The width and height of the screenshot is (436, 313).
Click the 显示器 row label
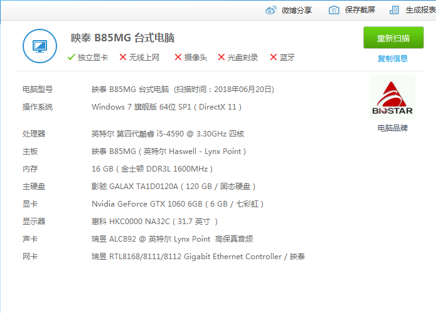click(x=34, y=221)
